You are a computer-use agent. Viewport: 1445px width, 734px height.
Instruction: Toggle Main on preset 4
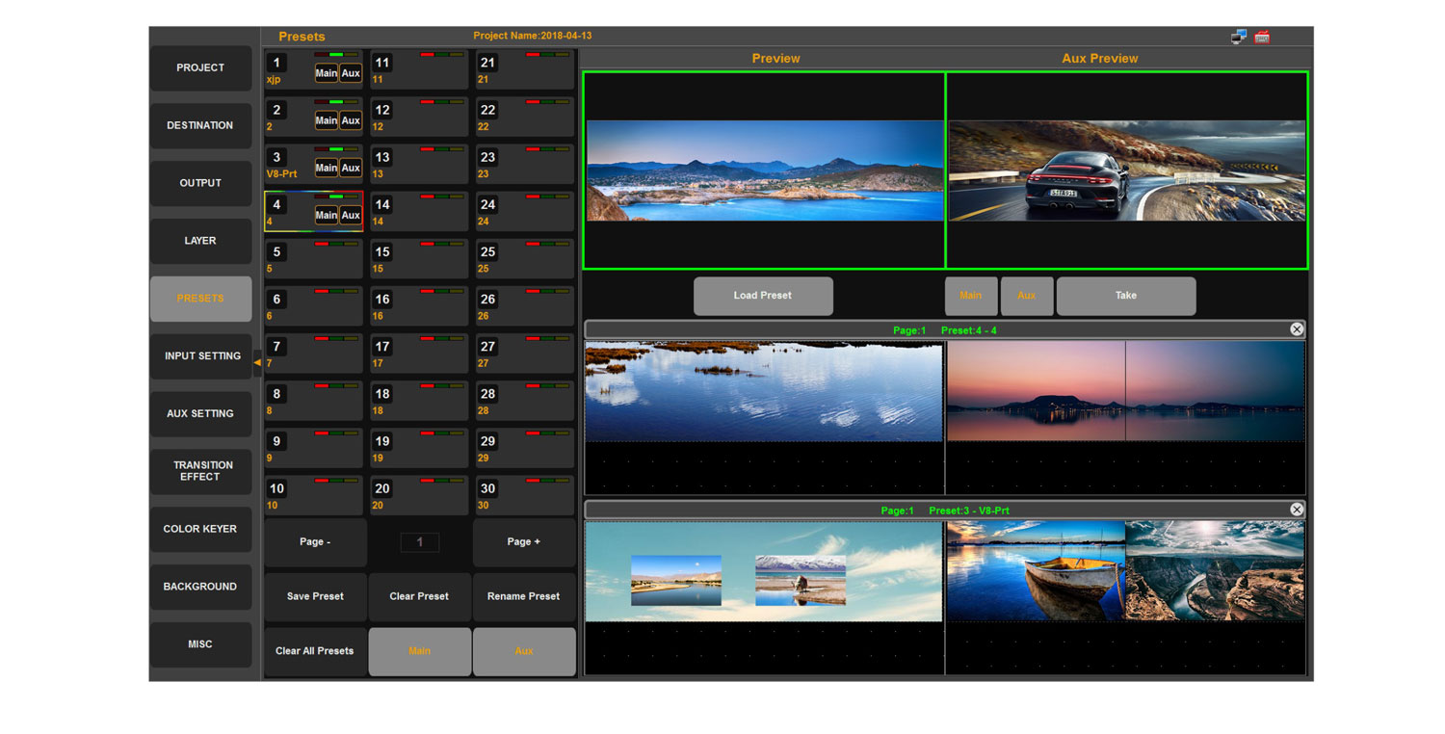click(326, 215)
